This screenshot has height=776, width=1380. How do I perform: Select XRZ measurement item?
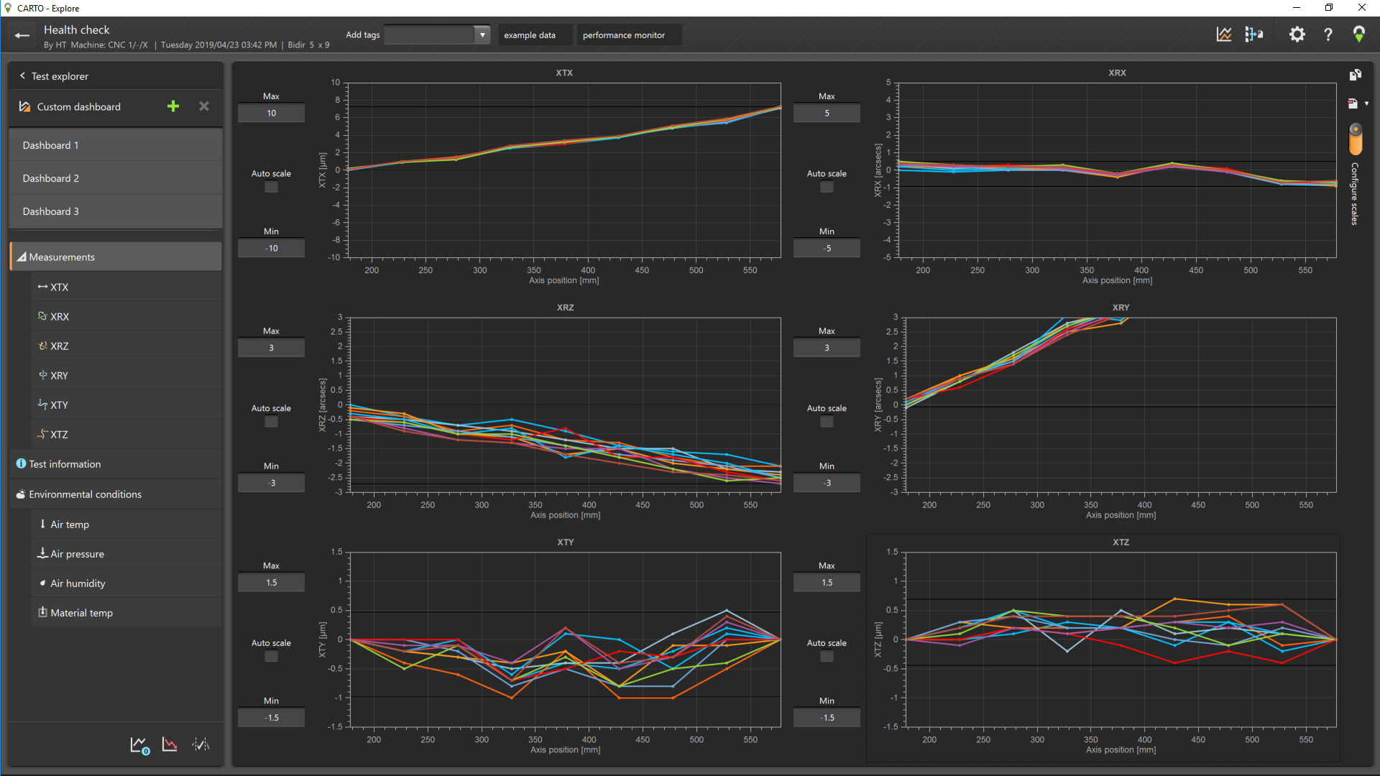click(59, 346)
